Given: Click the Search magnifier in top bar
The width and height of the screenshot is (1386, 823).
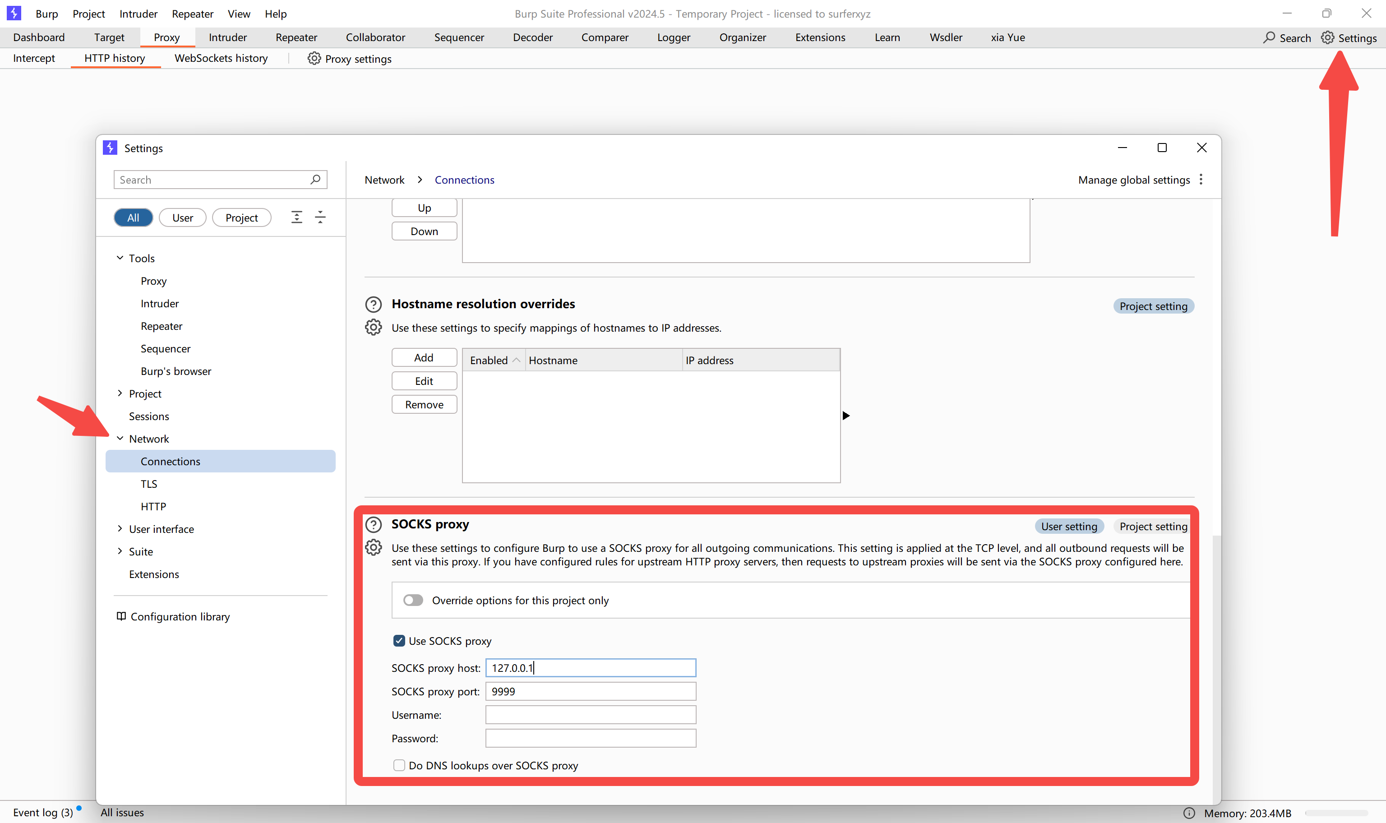Looking at the screenshot, I should click(x=1269, y=38).
